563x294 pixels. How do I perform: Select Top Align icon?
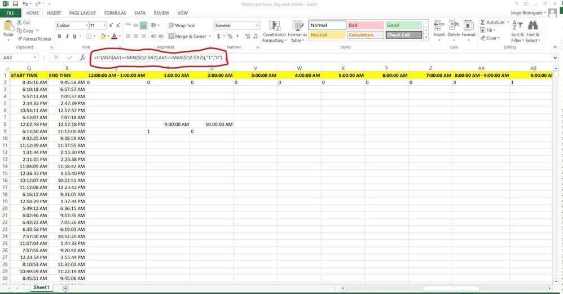tap(128, 25)
